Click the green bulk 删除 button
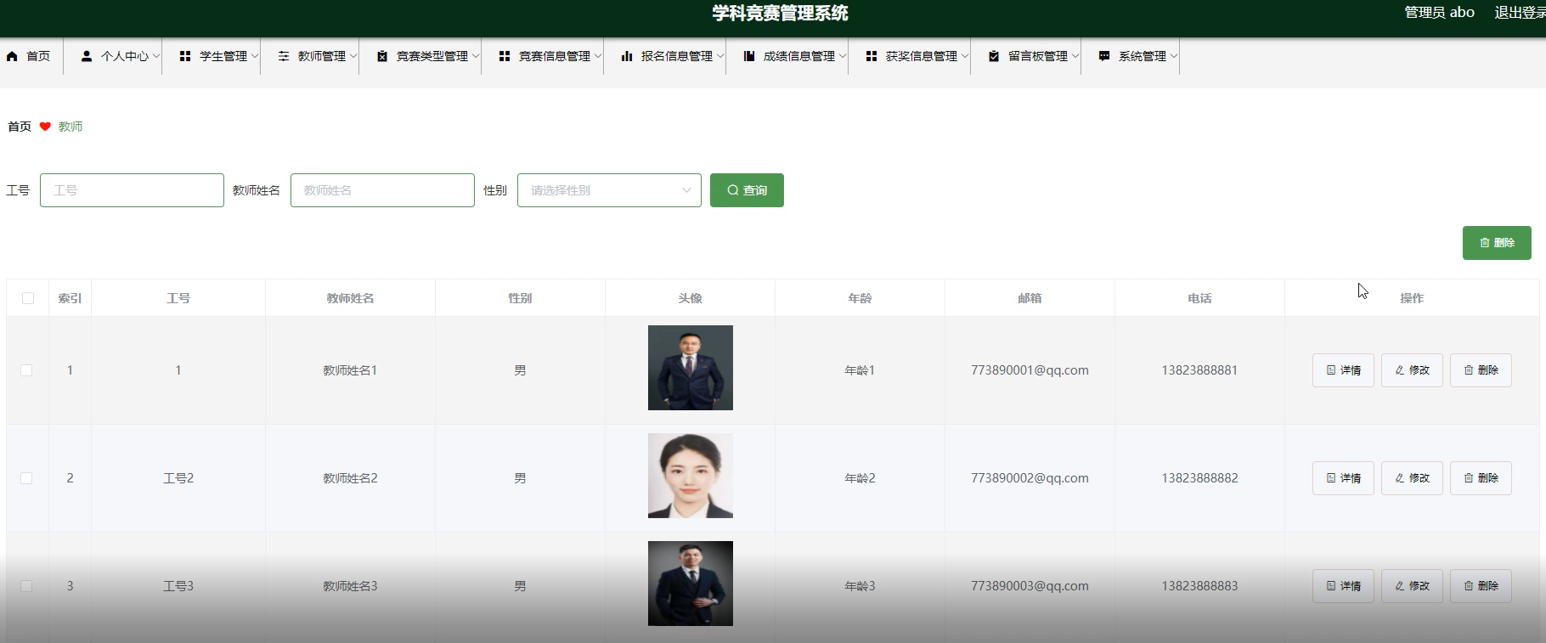 click(1497, 243)
